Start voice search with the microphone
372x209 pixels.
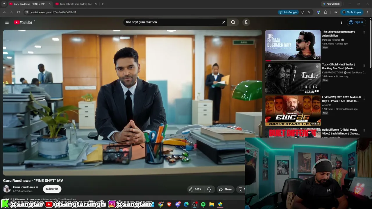[246, 22]
